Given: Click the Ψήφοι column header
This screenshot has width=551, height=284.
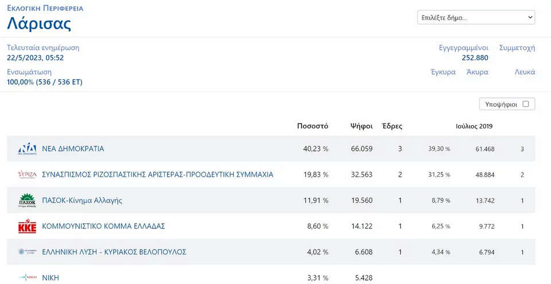Looking at the screenshot, I should pos(361,126).
